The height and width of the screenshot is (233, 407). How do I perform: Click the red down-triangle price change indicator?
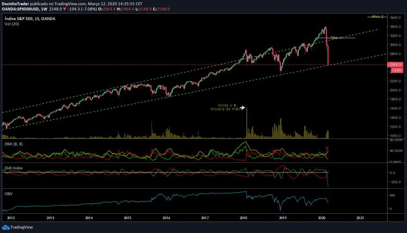click(x=64, y=9)
